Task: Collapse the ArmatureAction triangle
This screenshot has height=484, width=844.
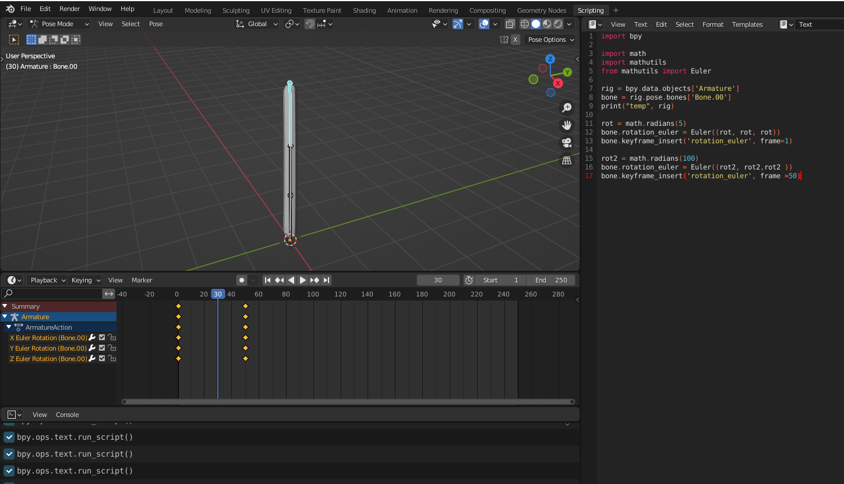Action: point(9,327)
